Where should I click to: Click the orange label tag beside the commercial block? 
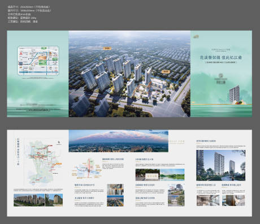(166, 72)
